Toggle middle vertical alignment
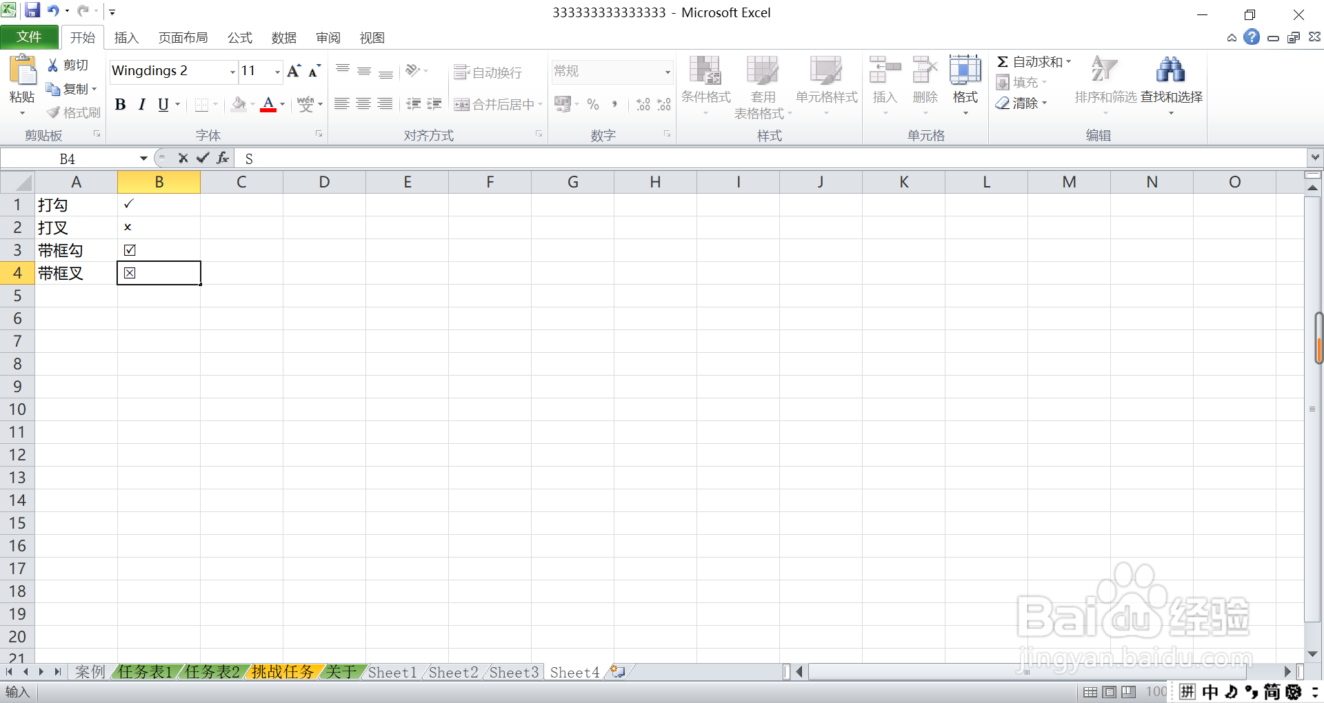This screenshot has height=703, width=1324. point(364,70)
